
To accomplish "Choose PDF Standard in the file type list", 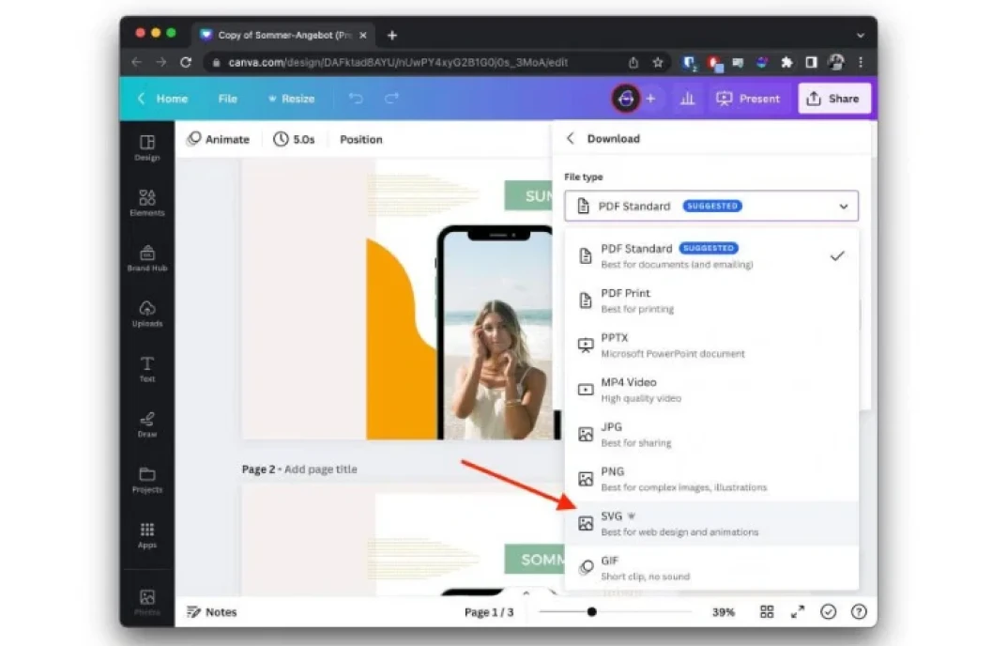I will (711, 255).
